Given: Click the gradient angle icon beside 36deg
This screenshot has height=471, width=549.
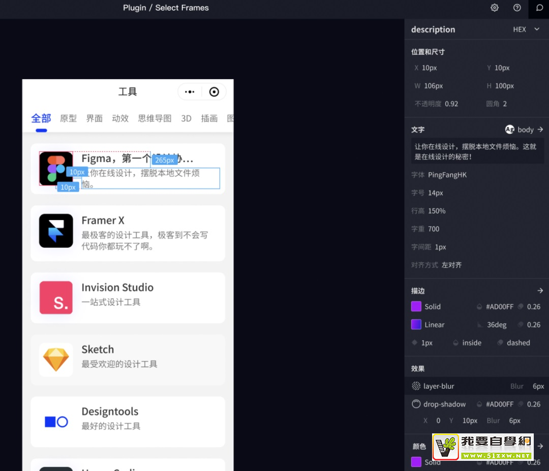Looking at the screenshot, I should tap(479, 325).
